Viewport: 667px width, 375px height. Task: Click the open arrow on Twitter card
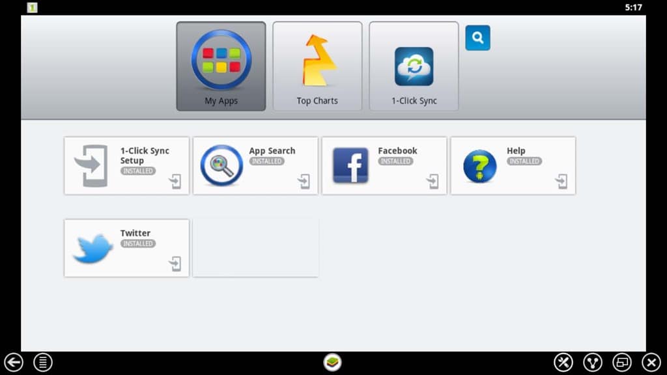(x=175, y=264)
